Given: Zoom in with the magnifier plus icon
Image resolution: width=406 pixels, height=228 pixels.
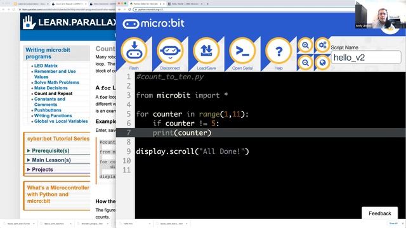Looking at the screenshot, I should pyautogui.click(x=306, y=45).
